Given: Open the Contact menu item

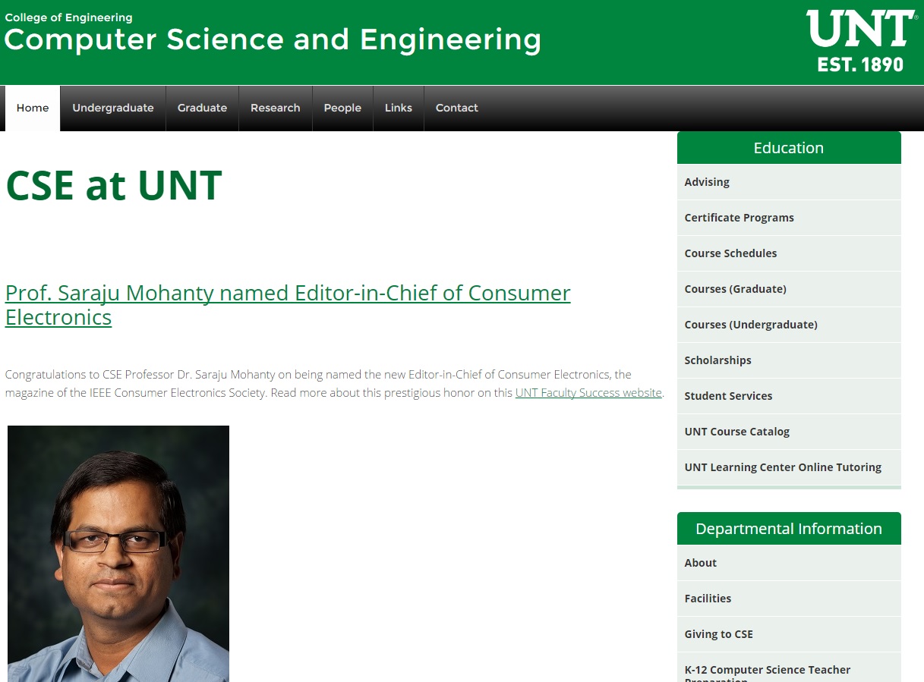Looking at the screenshot, I should [457, 108].
